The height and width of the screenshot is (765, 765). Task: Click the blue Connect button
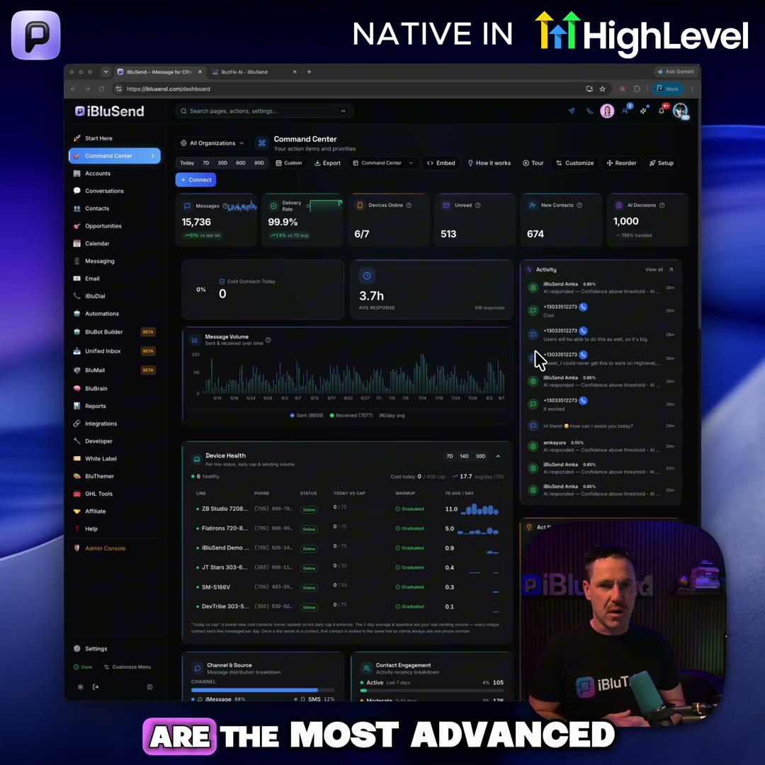[x=195, y=179]
